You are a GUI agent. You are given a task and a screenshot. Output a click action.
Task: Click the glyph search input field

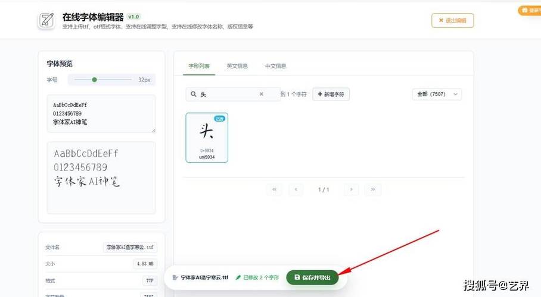coord(233,94)
